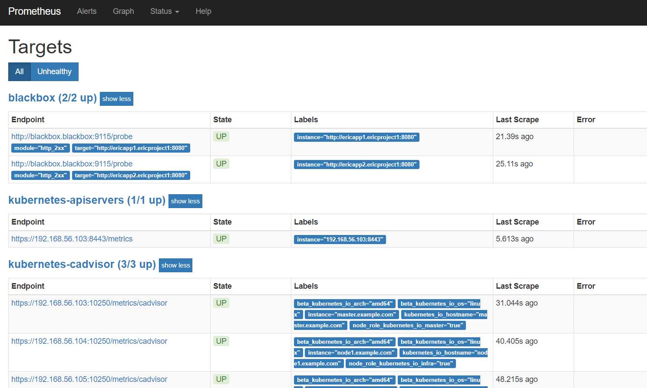Click node_role_kubernetes_io_master="true" label
Viewport: 647px width, 388px height.
(x=408, y=326)
